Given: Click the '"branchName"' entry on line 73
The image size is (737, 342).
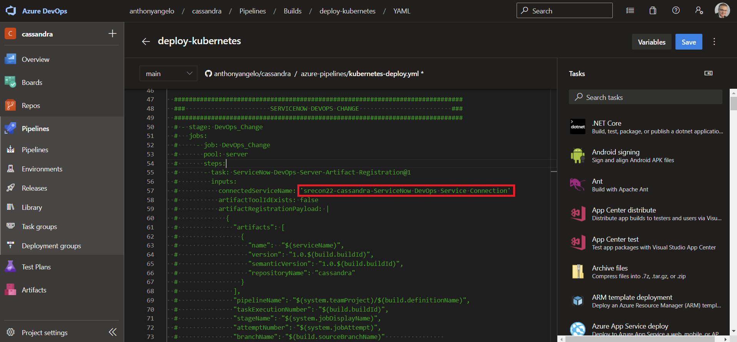Looking at the screenshot, I should 309,337.
